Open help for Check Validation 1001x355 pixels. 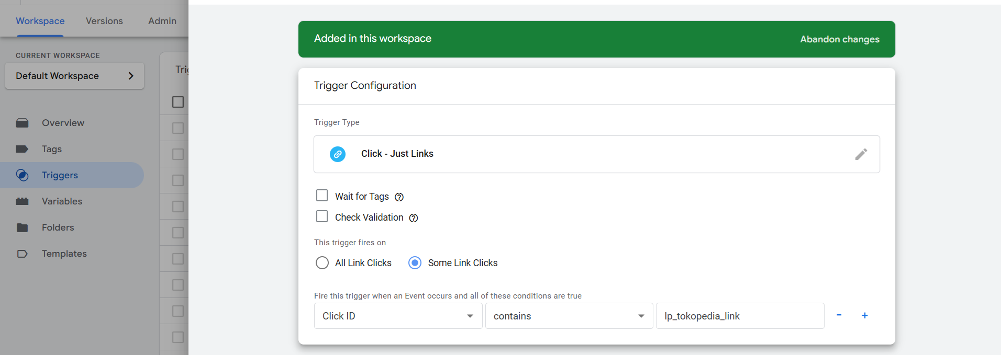(x=414, y=218)
